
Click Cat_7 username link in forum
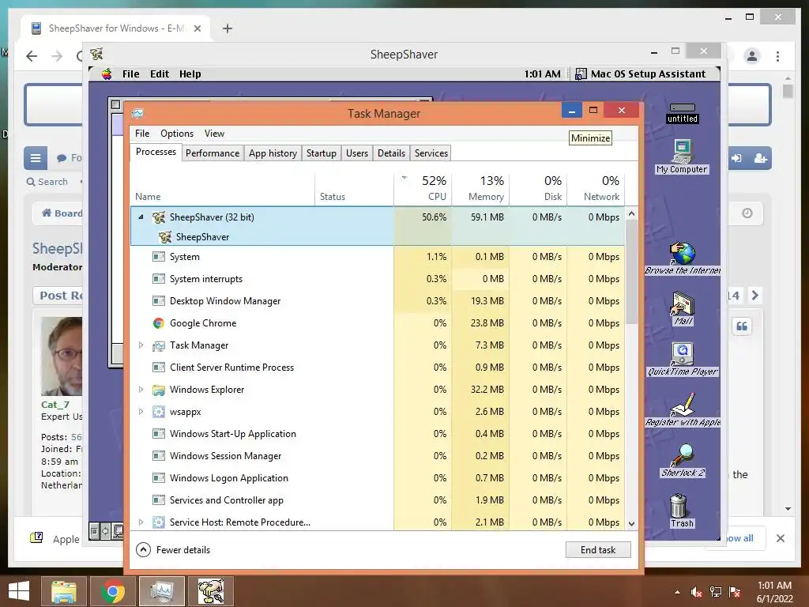[55, 405]
